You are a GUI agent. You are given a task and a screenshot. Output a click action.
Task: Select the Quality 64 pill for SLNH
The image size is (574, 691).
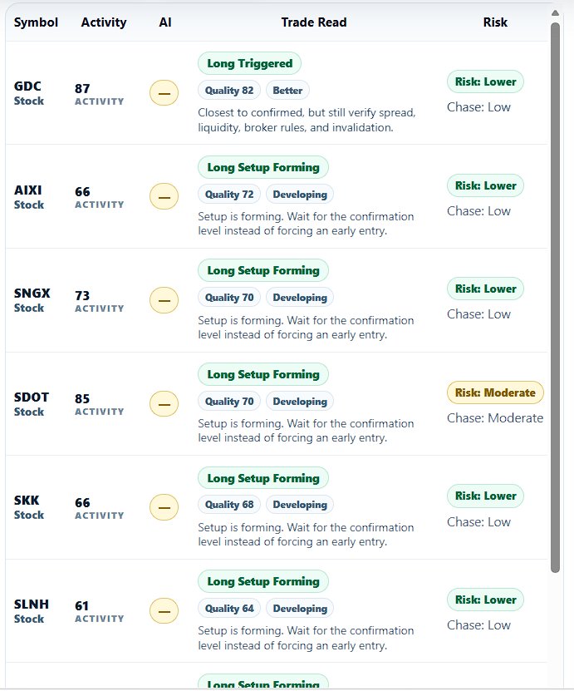click(229, 609)
